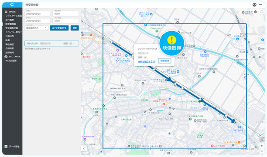
Task: Select ドライバー割当て in the sidebar menu
Action: pos(14,32)
